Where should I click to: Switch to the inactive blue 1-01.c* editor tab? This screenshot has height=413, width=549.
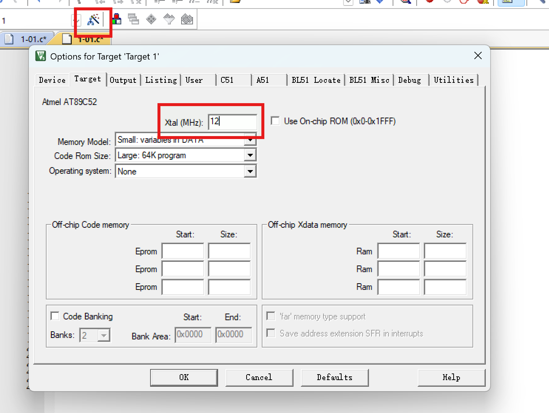point(28,39)
